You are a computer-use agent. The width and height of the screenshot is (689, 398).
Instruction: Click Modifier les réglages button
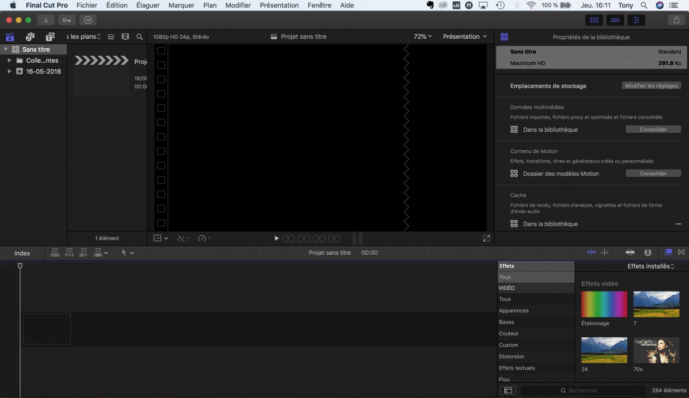(x=651, y=86)
